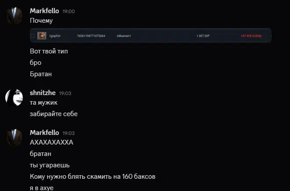This screenshot has width=290, height=191.
Task: Click the Markfello username above АХАХАХАХХА
Action: pyautogui.click(x=44, y=133)
